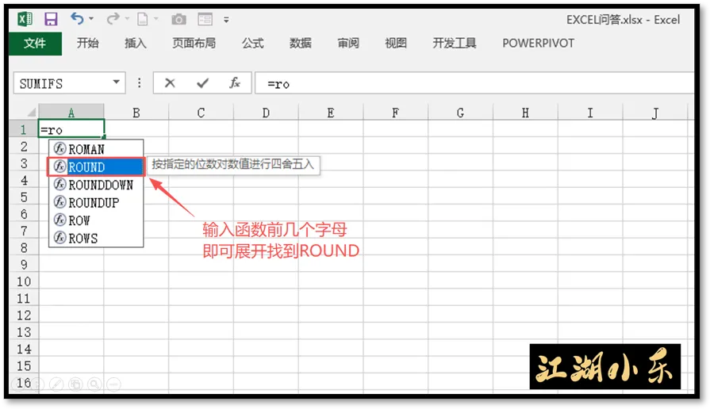The height and width of the screenshot is (409, 710).
Task: Click the camera screenshot icon
Action: pyautogui.click(x=178, y=19)
